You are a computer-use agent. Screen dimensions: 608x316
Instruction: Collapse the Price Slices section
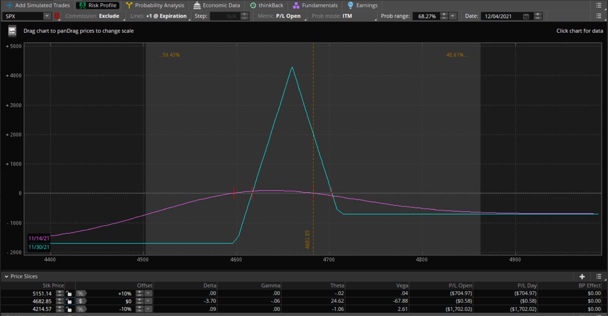point(7,276)
